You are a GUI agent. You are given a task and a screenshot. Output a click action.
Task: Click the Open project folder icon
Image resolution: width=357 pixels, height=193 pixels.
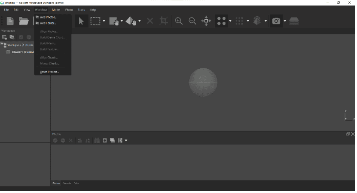(x=23, y=21)
